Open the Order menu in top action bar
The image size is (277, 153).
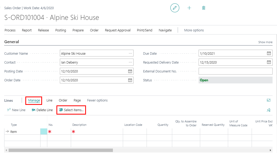point(94,30)
